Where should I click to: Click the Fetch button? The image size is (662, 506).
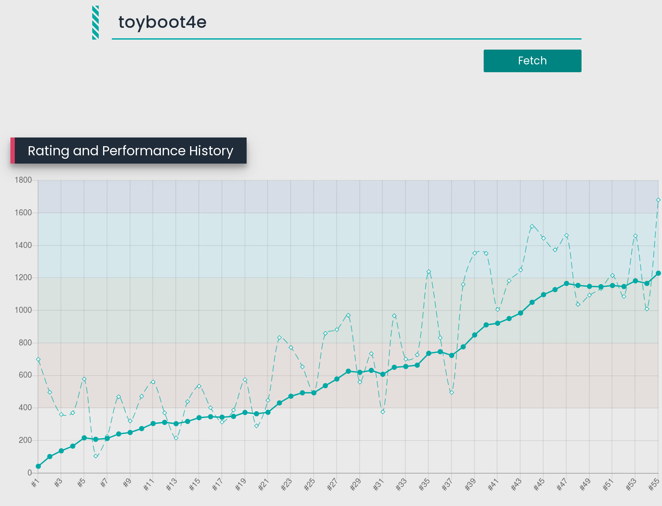[x=532, y=61]
